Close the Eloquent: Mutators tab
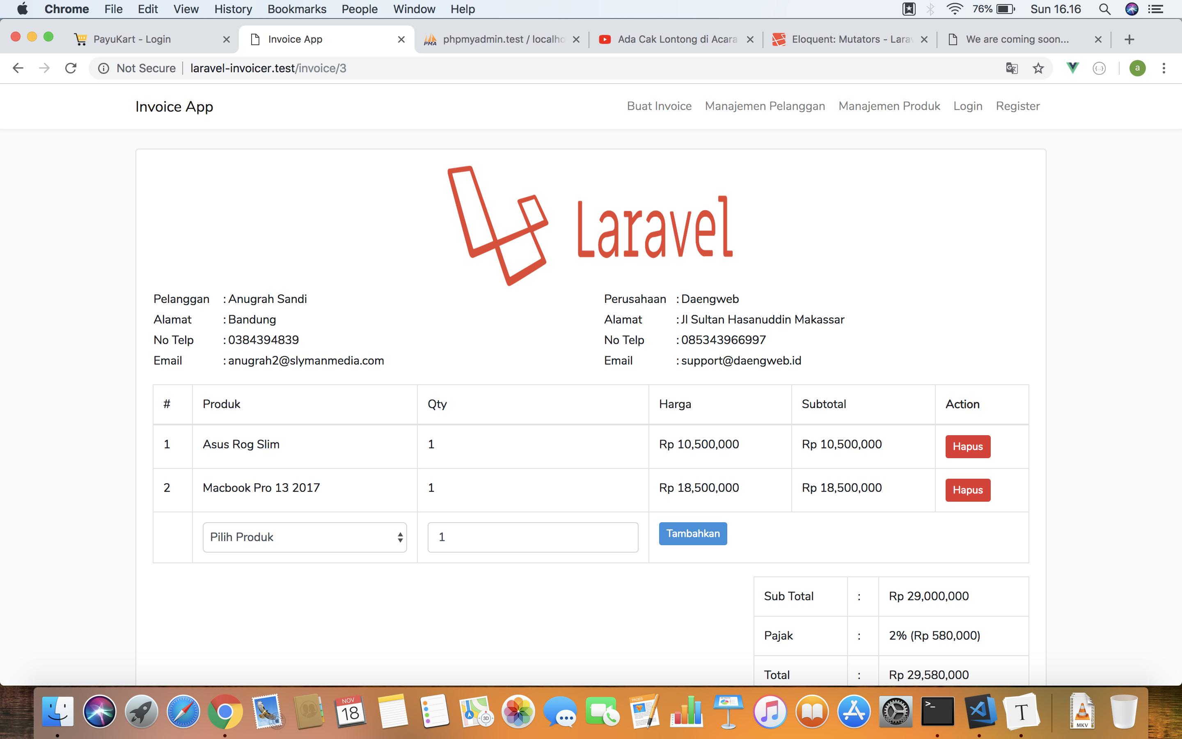The height and width of the screenshot is (739, 1182). [x=924, y=39]
